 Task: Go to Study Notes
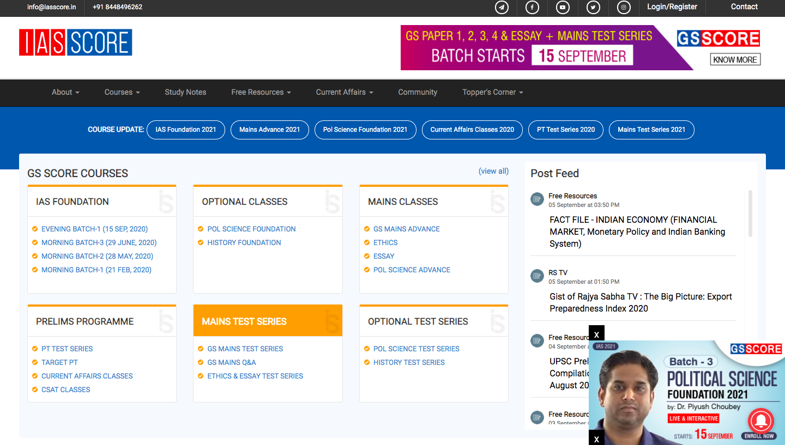[185, 92]
